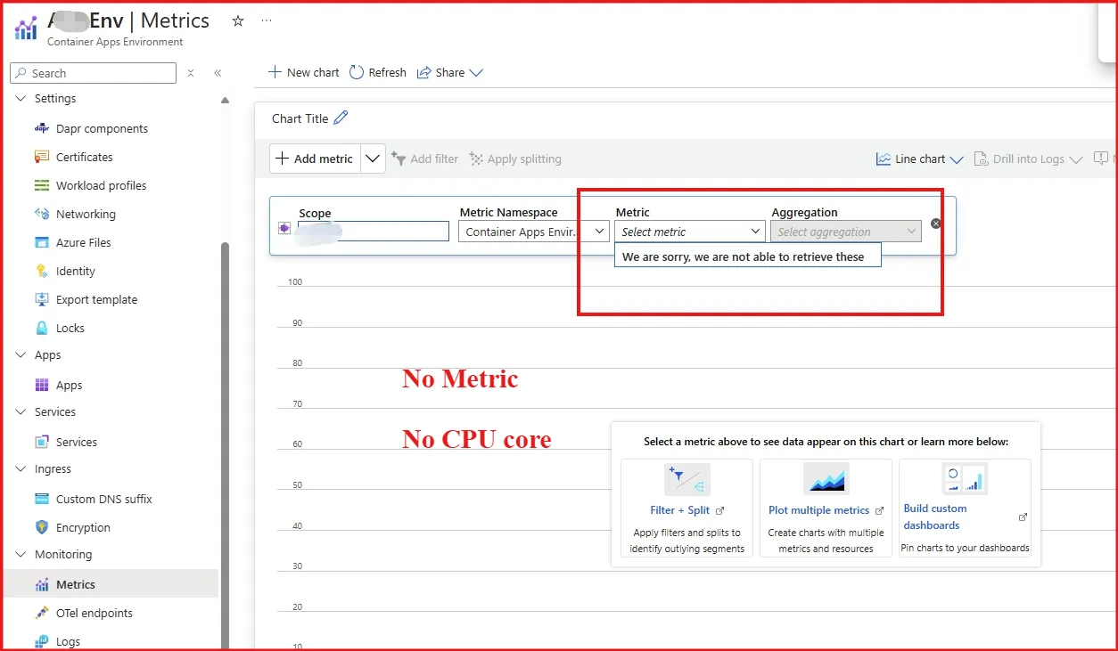Click the Export template icon
The width and height of the screenshot is (1118, 651).
42,299
